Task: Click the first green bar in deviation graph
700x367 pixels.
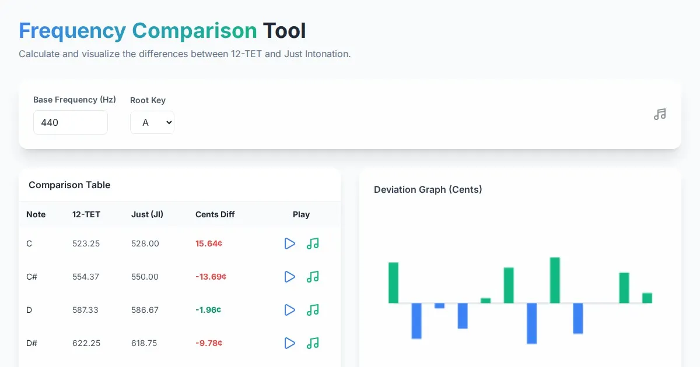Action: point(393,283)
